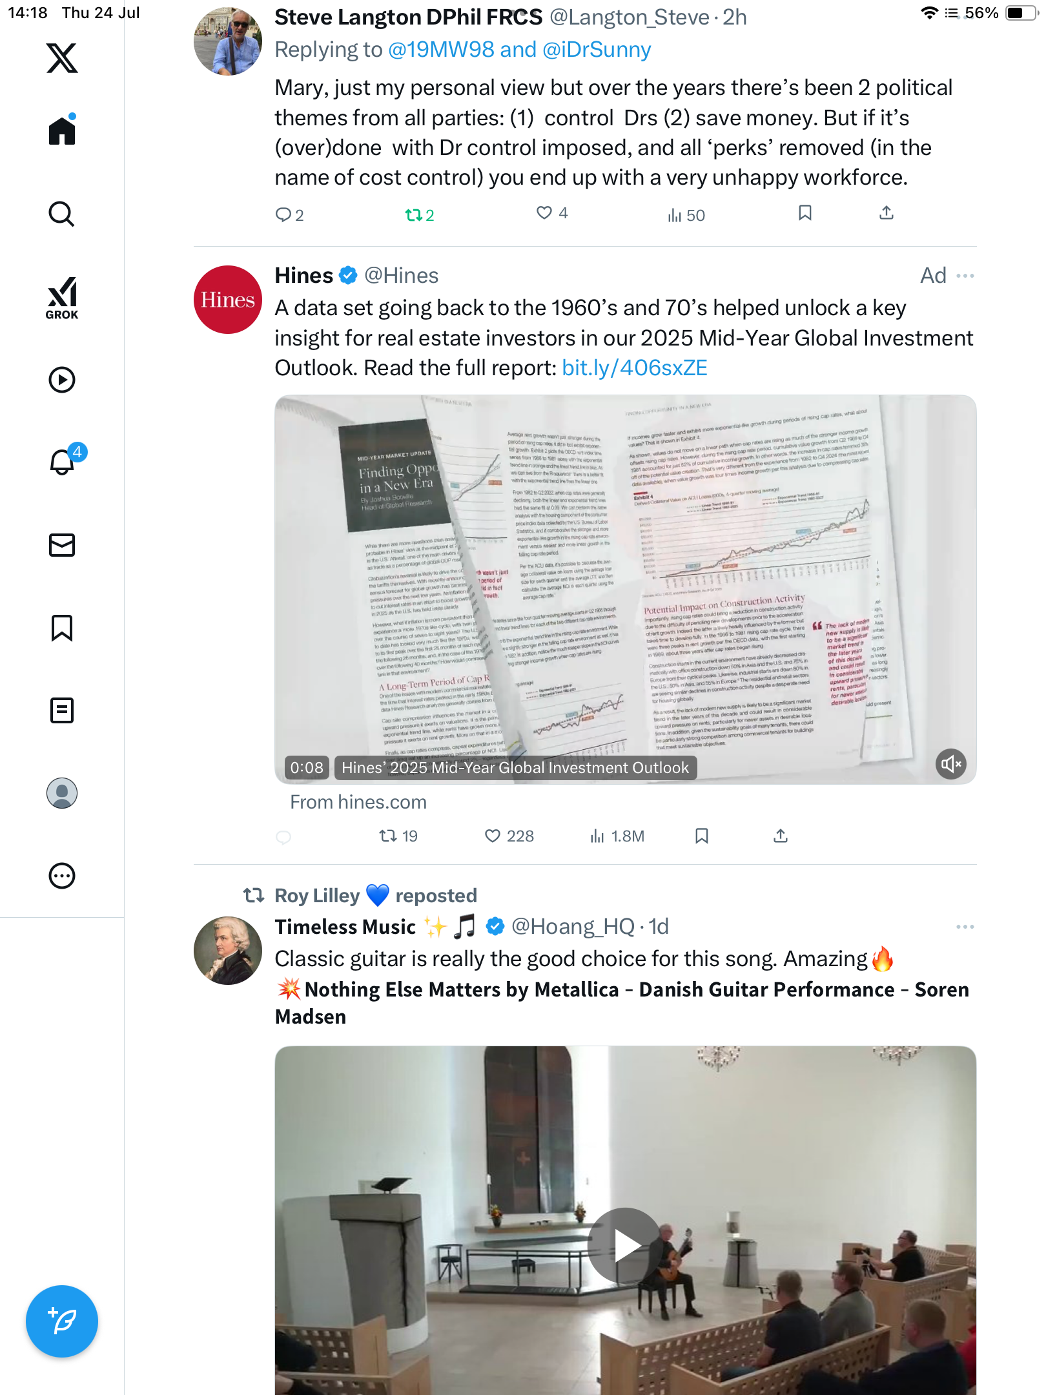Viewport: 1046px width, 1395px height.
Task: Play the Nothing Else Matters guitar video
Action: (625, 1245)
